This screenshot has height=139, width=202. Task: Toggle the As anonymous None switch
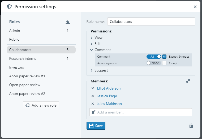[x=154, y=63]
